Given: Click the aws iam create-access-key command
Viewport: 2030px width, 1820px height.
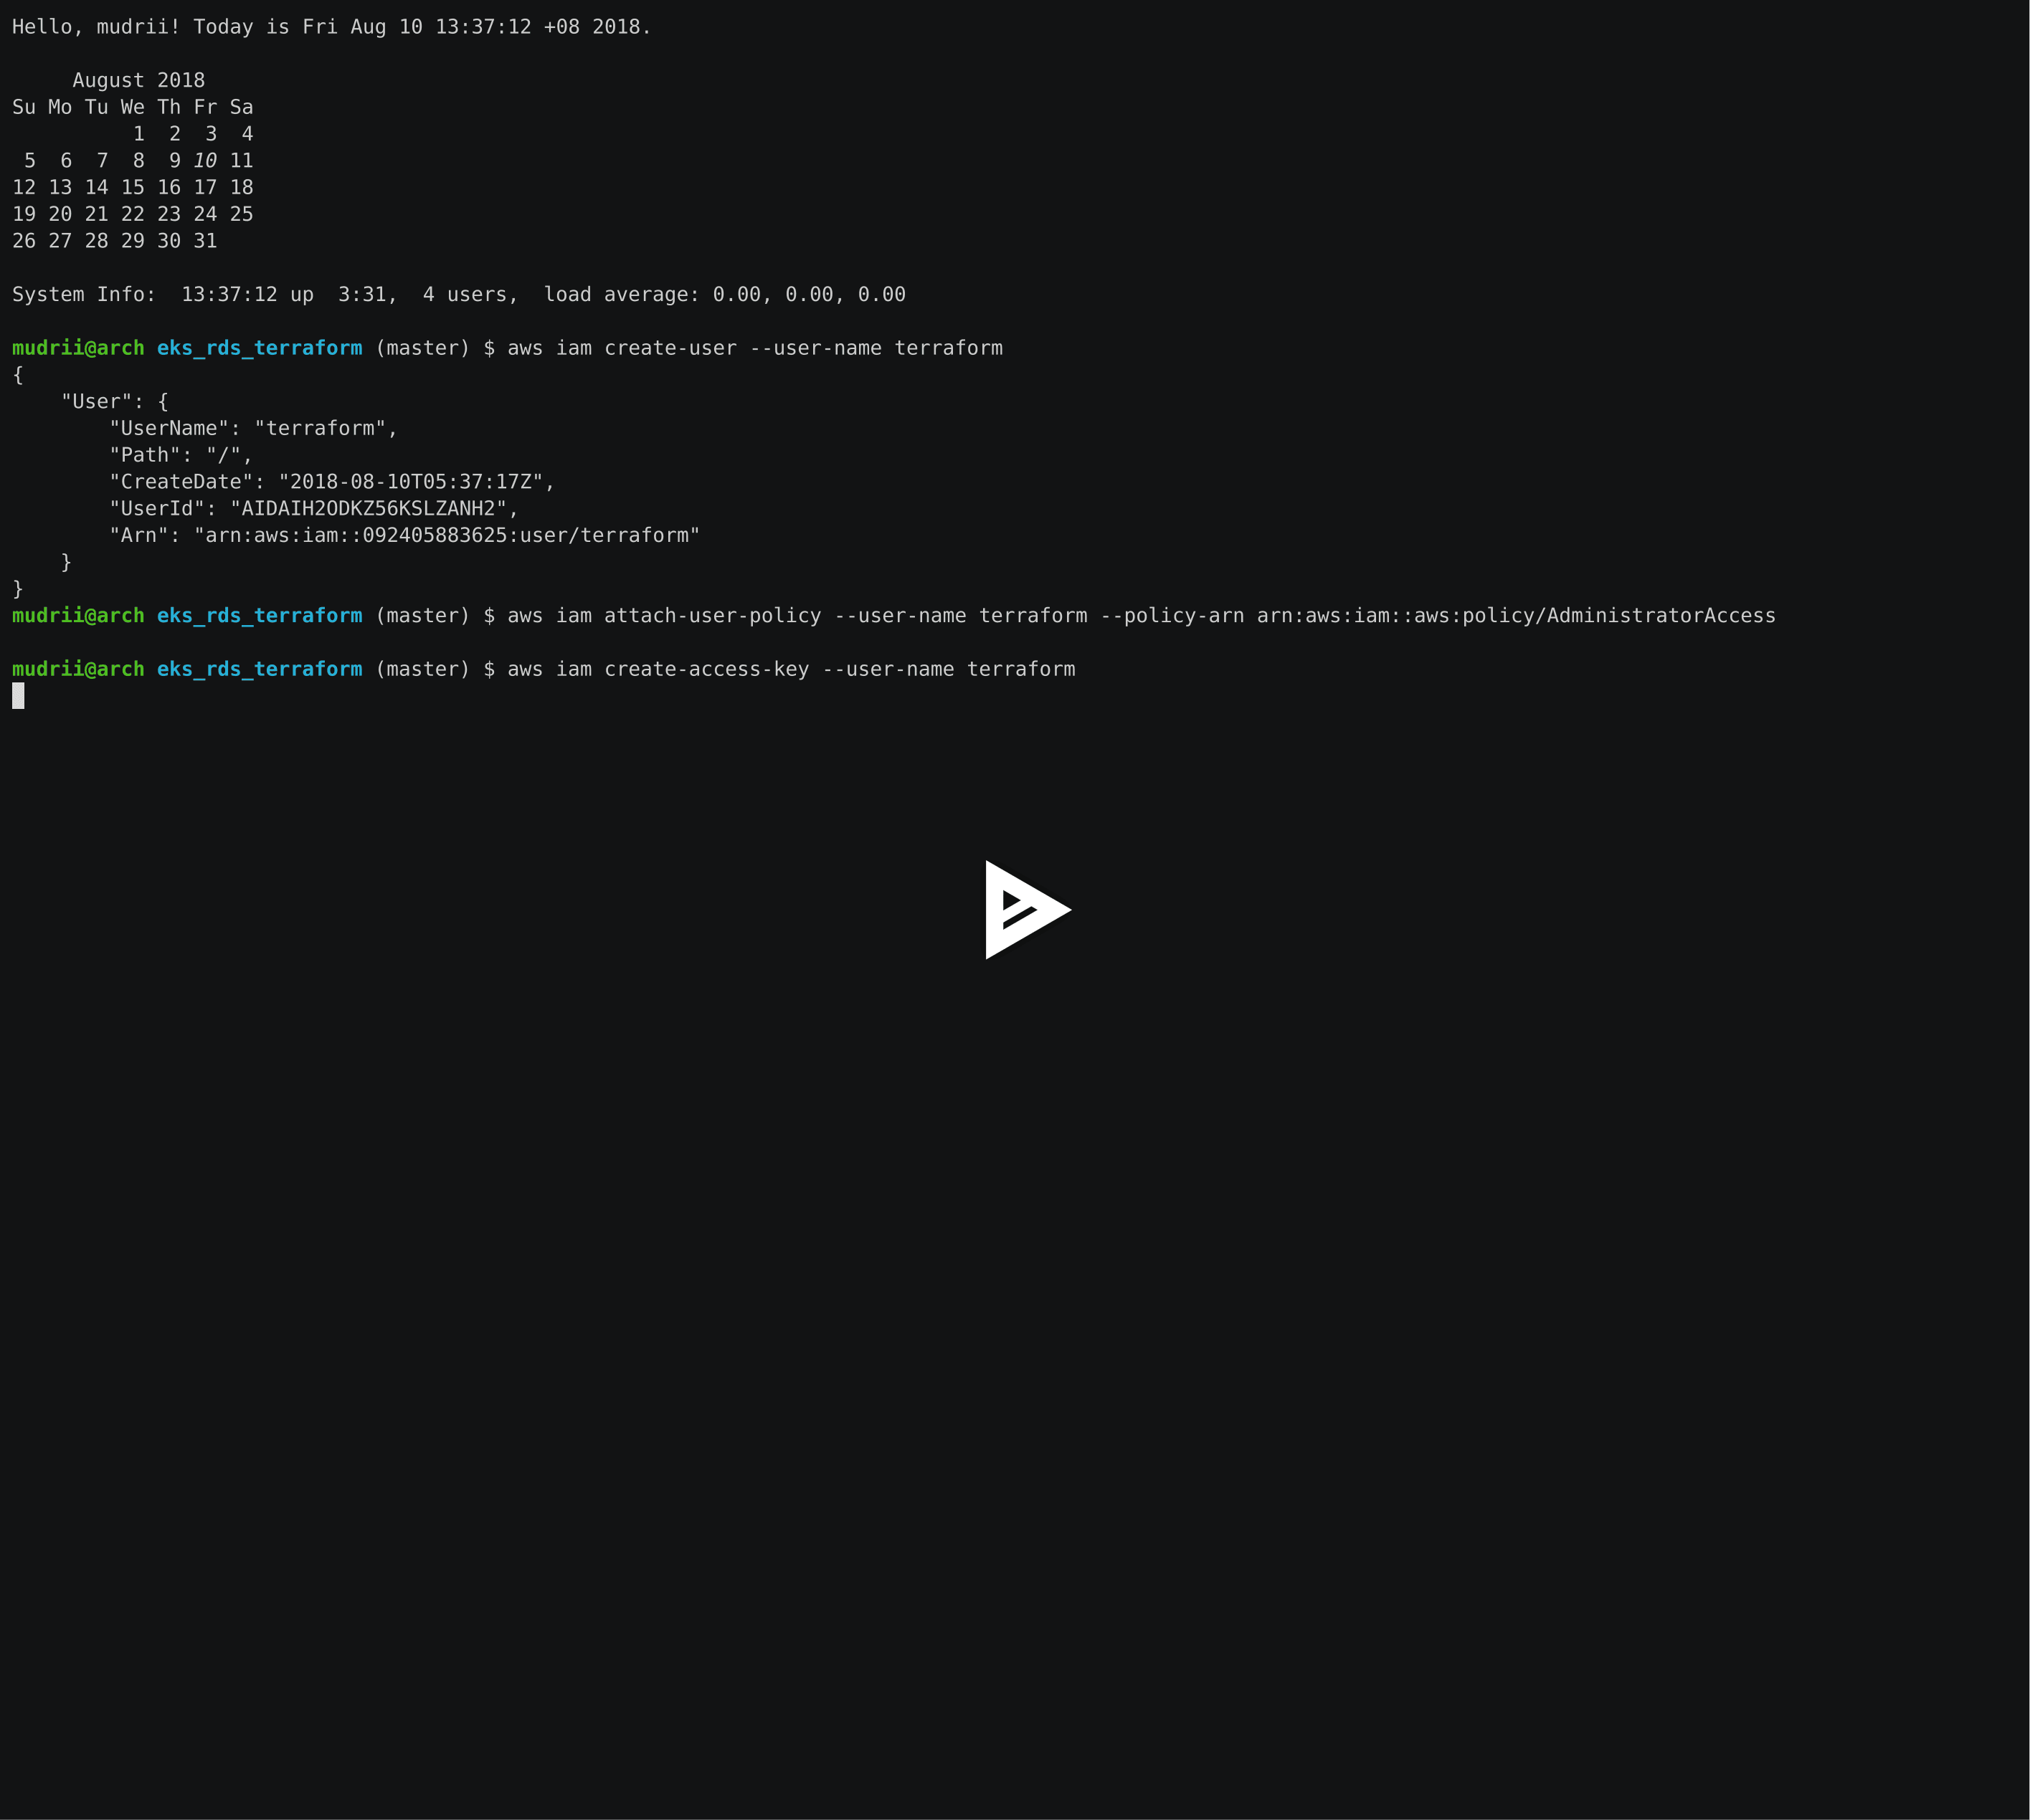Looking at the screenshot, I should [x=790, y=668].
